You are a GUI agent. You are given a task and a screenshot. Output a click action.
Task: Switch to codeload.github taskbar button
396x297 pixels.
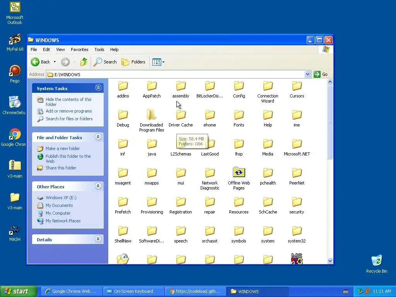195,291
